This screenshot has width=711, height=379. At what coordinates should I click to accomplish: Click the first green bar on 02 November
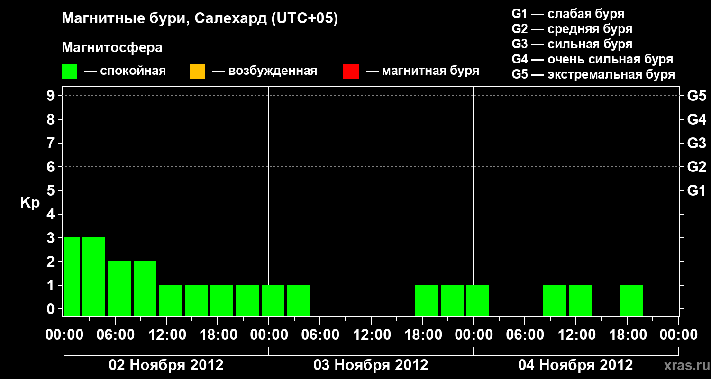pos(72,277)
